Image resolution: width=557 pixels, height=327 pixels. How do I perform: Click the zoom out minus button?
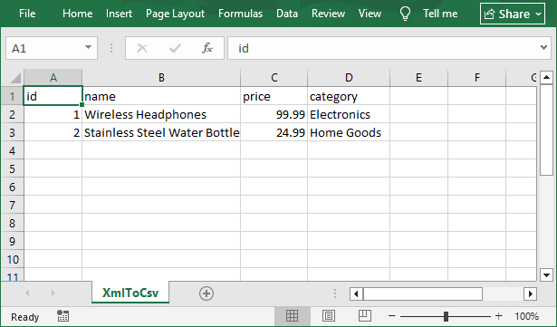[392, 316]
